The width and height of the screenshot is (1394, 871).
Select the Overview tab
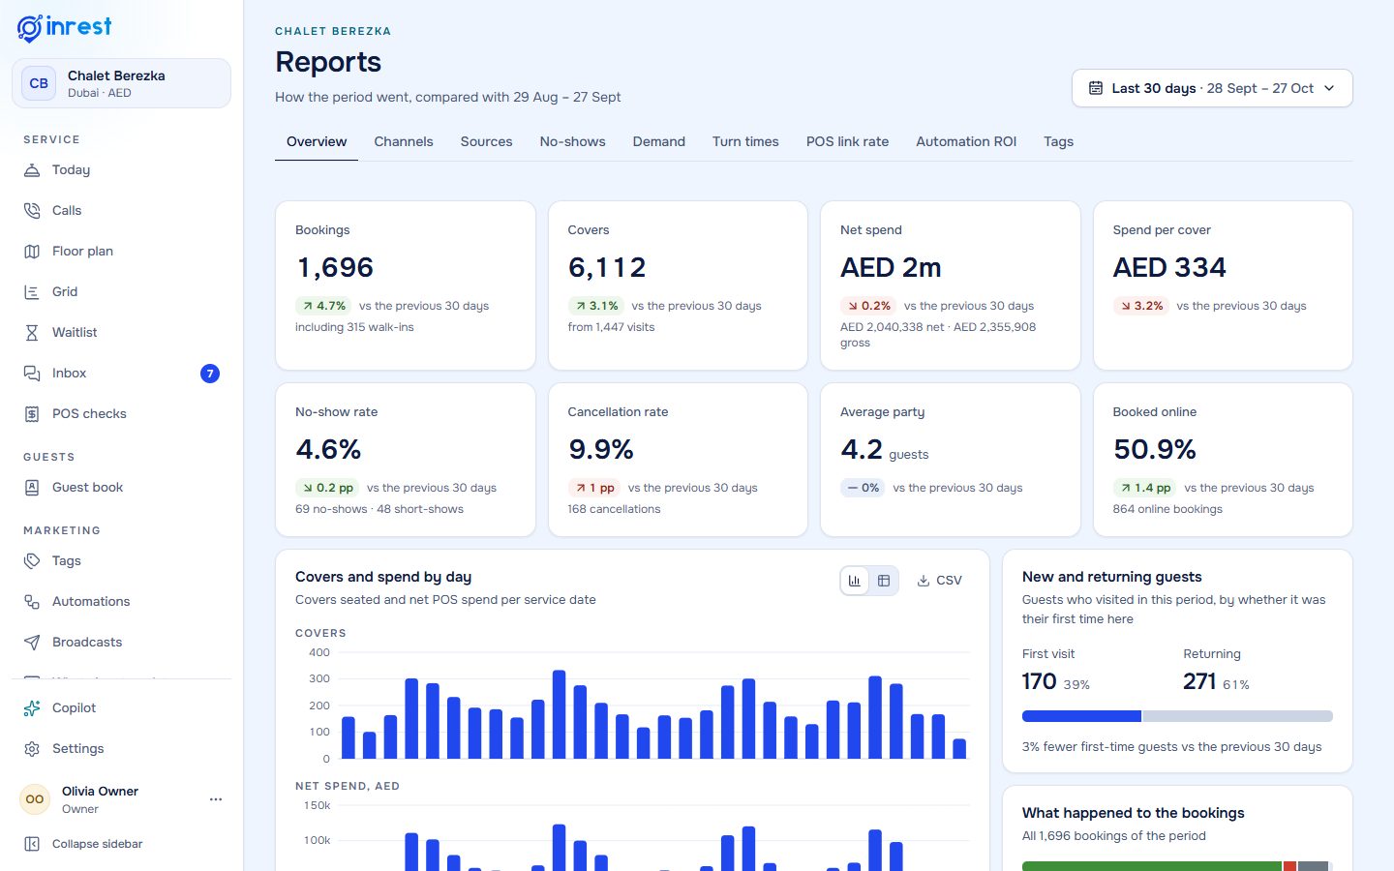pos(317,141)
